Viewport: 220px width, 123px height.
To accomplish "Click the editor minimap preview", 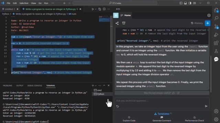I will [x=104, y=19].
